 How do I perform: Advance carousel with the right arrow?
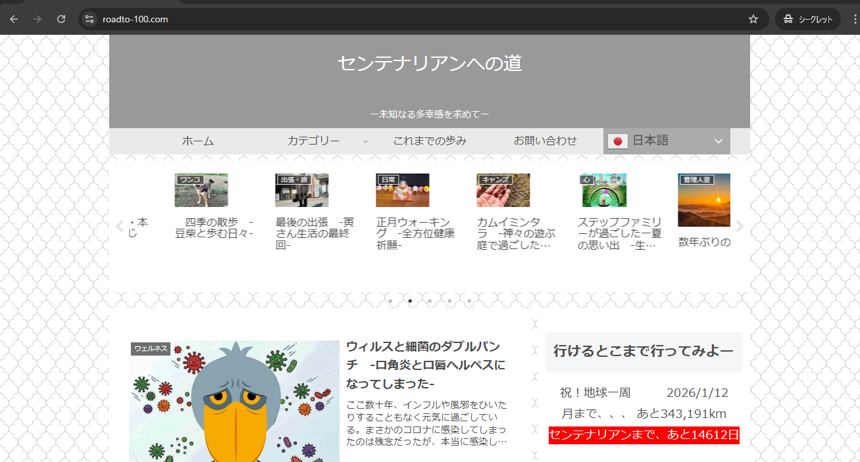(x=740, y=227)
